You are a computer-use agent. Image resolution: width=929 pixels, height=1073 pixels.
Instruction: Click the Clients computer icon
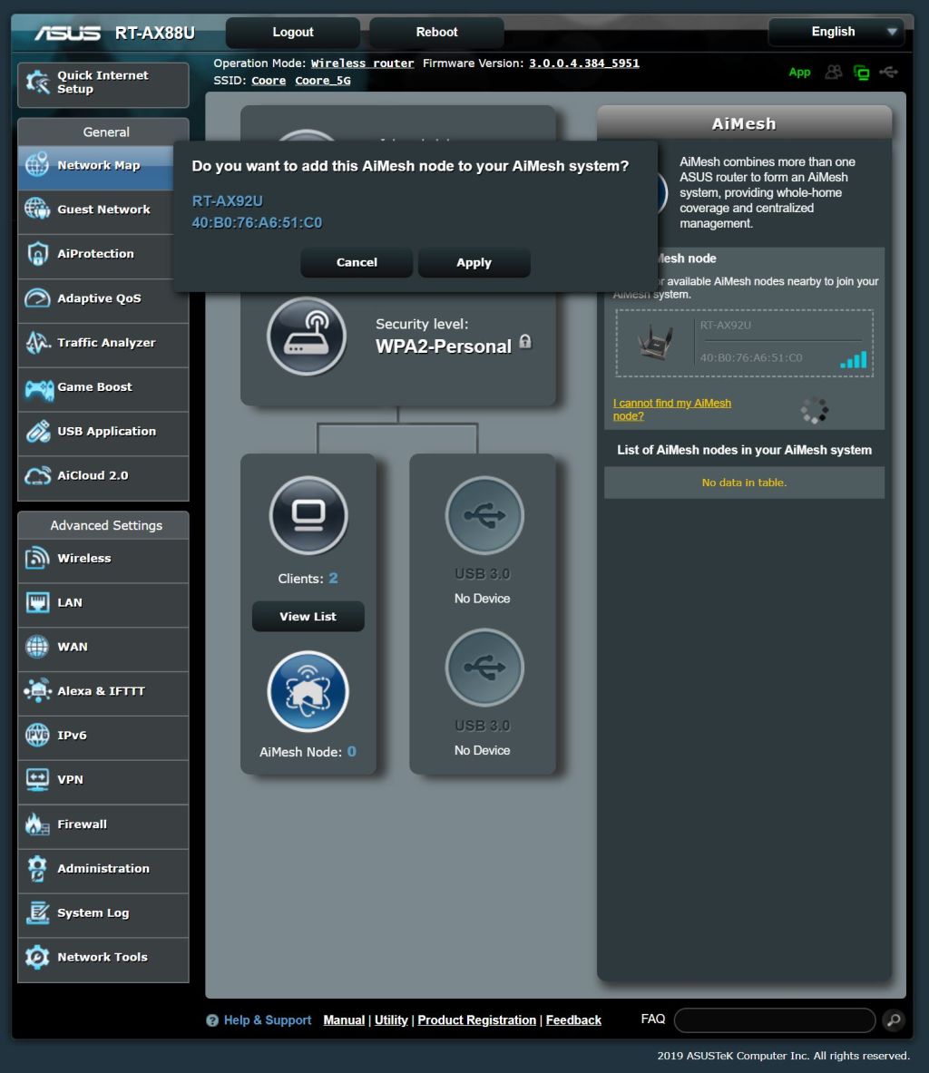pyautogui.click(x=308, y=515)
